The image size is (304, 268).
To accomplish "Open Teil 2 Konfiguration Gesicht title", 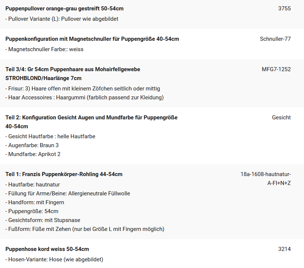I will (x=91, y=122).
